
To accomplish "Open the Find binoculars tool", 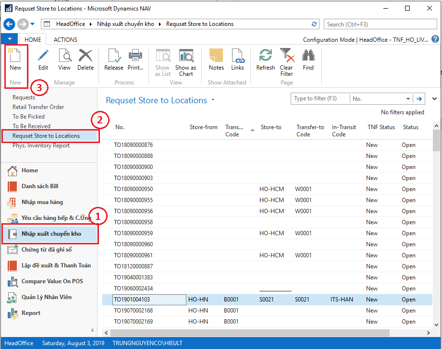I will (x=308, y=59).
